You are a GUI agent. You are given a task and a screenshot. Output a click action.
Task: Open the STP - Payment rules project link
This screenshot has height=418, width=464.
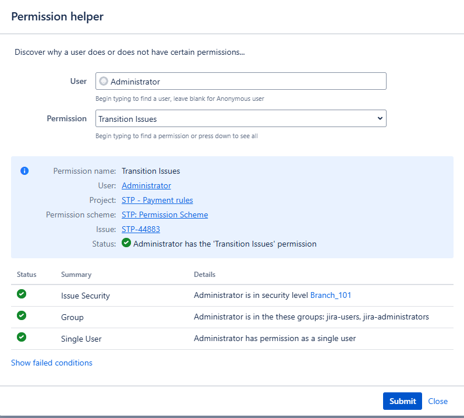(157, 201)
